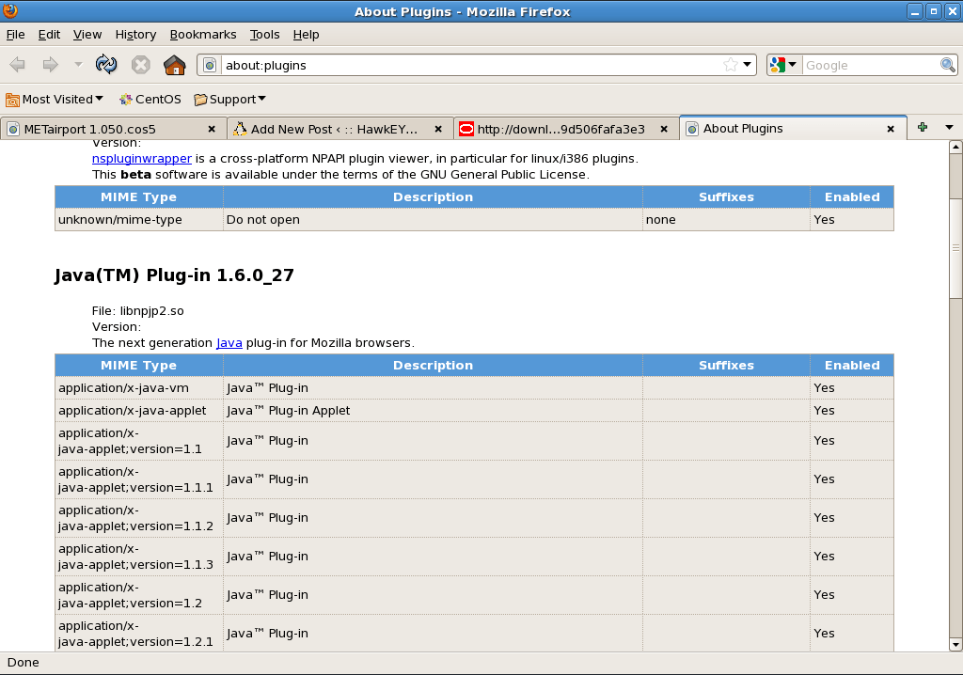Click the Back navigation arrow
Screen dimensions: 963x675
point(16,64)
